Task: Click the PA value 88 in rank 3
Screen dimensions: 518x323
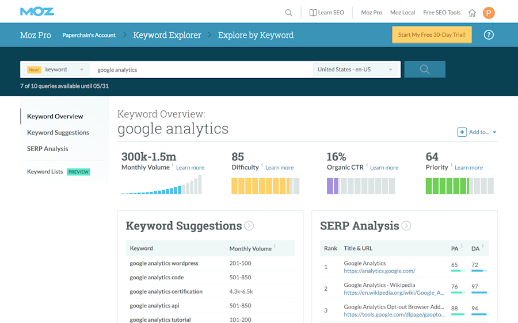Action: tap(455, 309)
